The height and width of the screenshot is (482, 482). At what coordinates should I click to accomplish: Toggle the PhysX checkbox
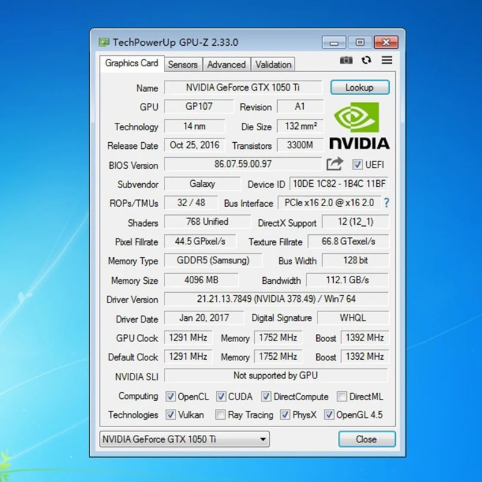(x=284, y=415)
